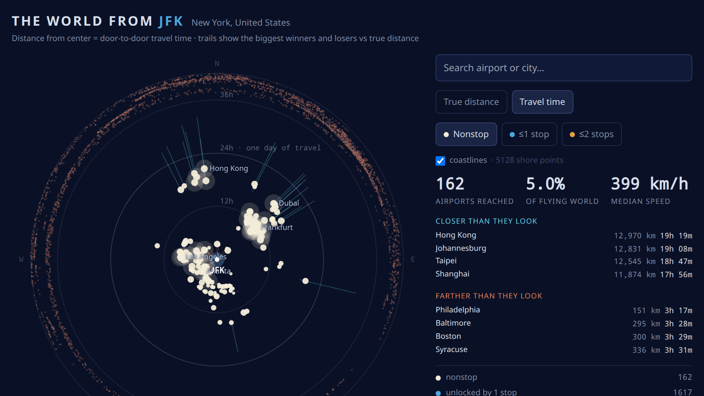This screenshot has width=704, height=396.
Task: Click the FARTHER THAN THEY LOOK heading
Action: tap(489, 296)
